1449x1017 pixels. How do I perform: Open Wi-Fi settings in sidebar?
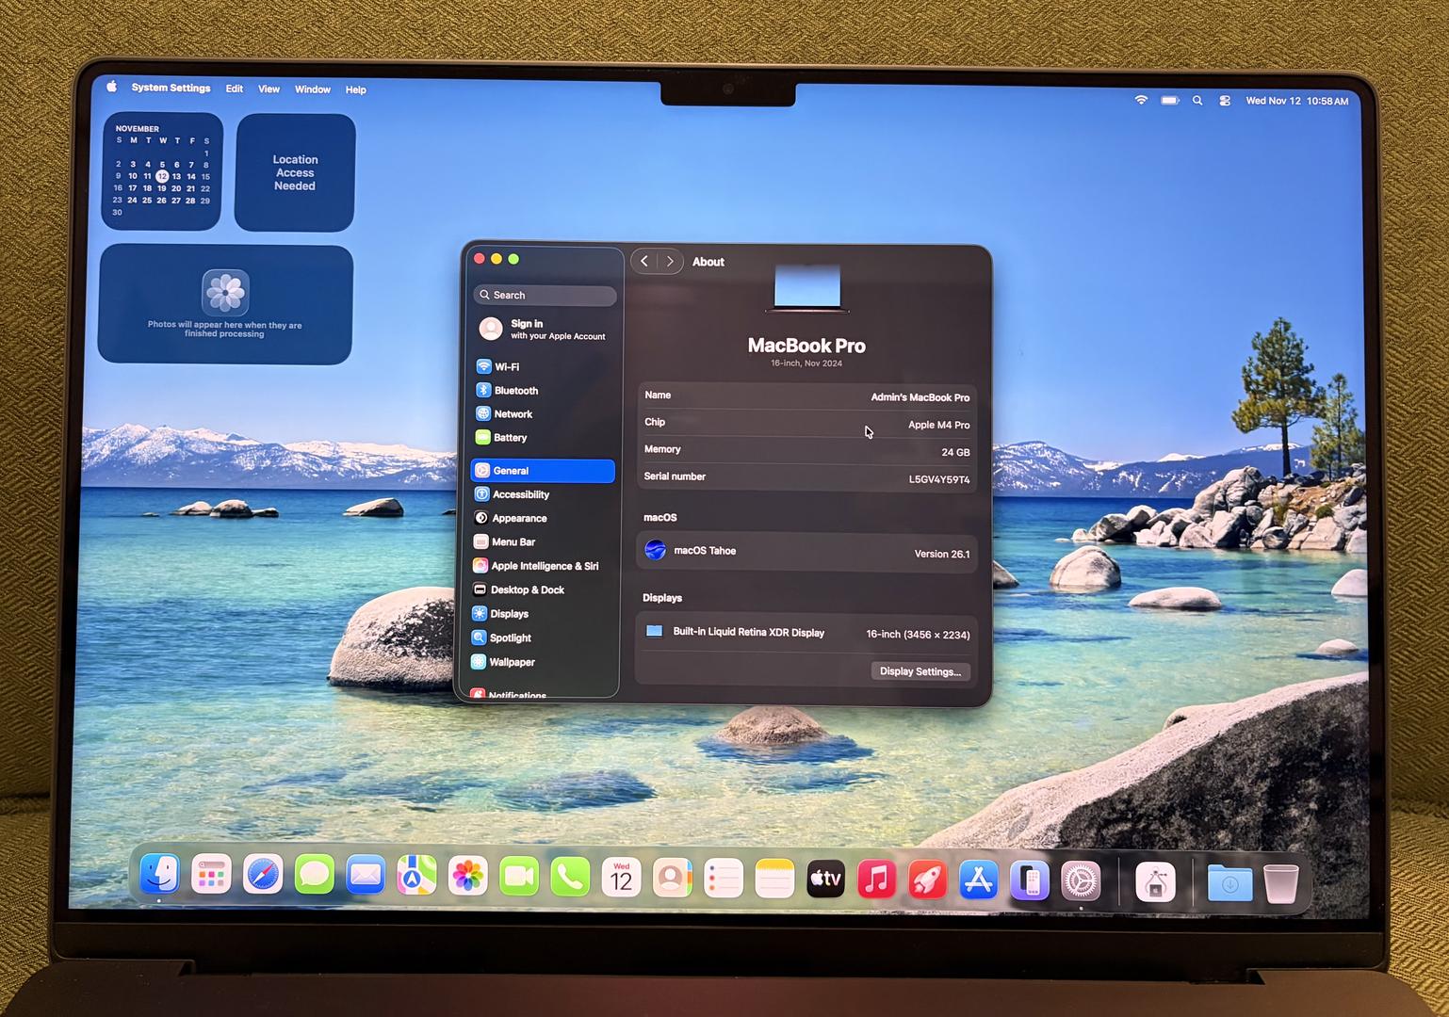(506, 366)
